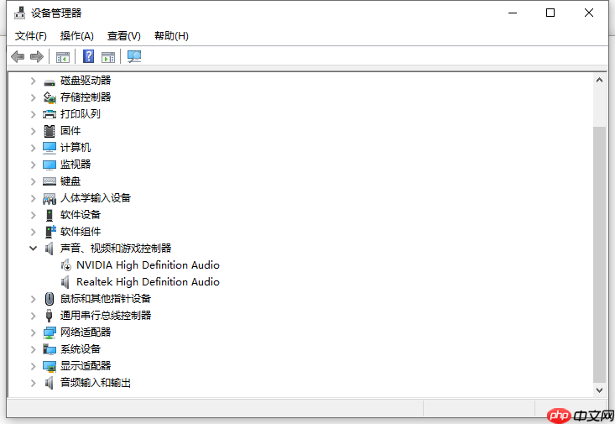Screen dimensions: 615x424
Task: Expand the 网络适配器 node
Action: (34, 333)
